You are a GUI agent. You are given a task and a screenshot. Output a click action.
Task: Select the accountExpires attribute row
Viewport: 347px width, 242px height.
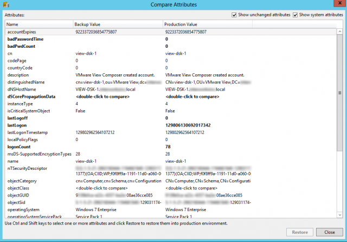pyautogui.click(x=171, y=32)
